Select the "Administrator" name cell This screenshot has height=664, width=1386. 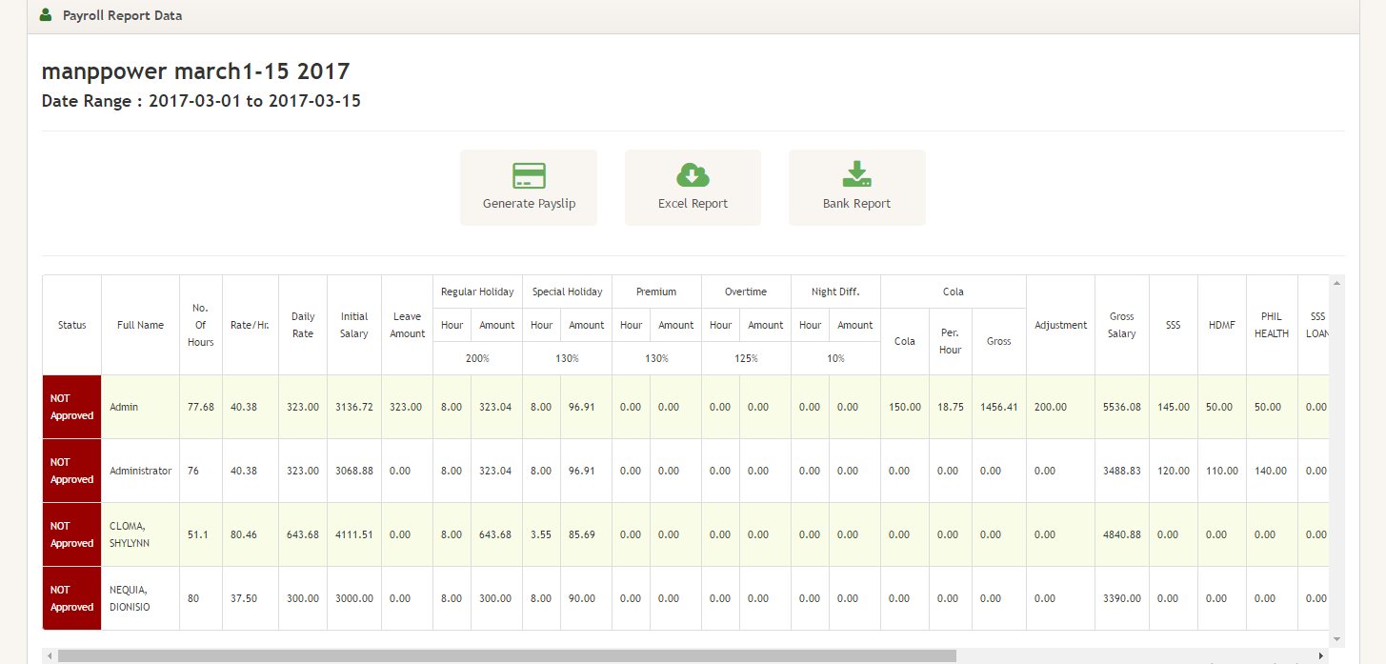click(141, 471)
